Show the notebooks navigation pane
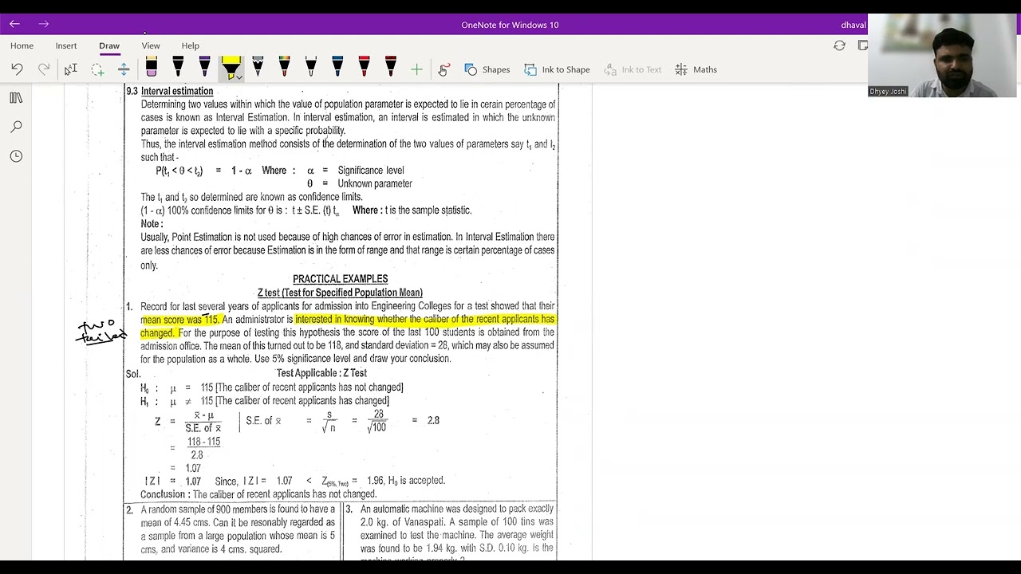Viewport: 1021px width, 574px height. tap(16, 97)
